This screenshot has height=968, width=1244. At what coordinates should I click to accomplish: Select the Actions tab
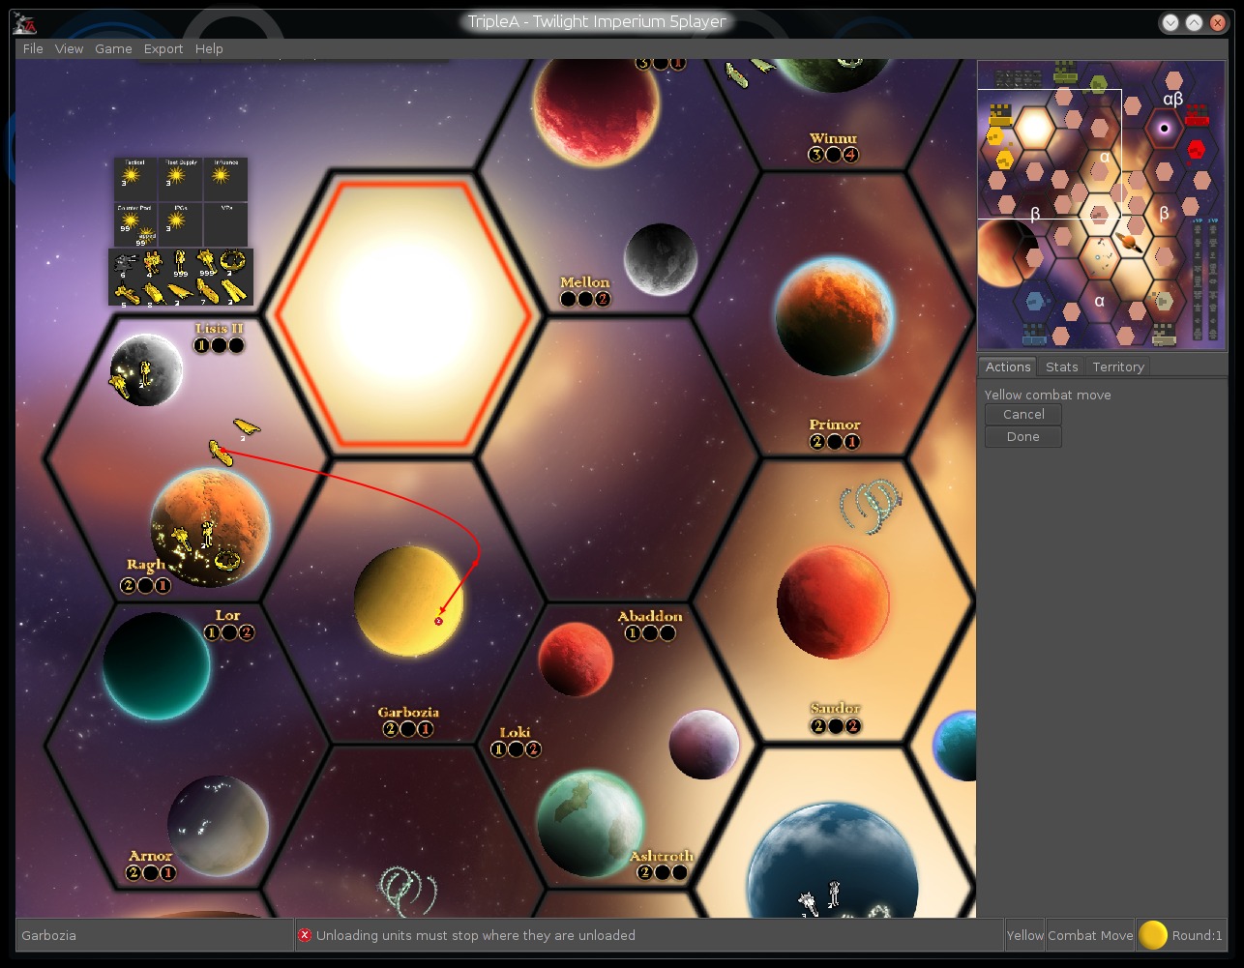pos(1008,367)
